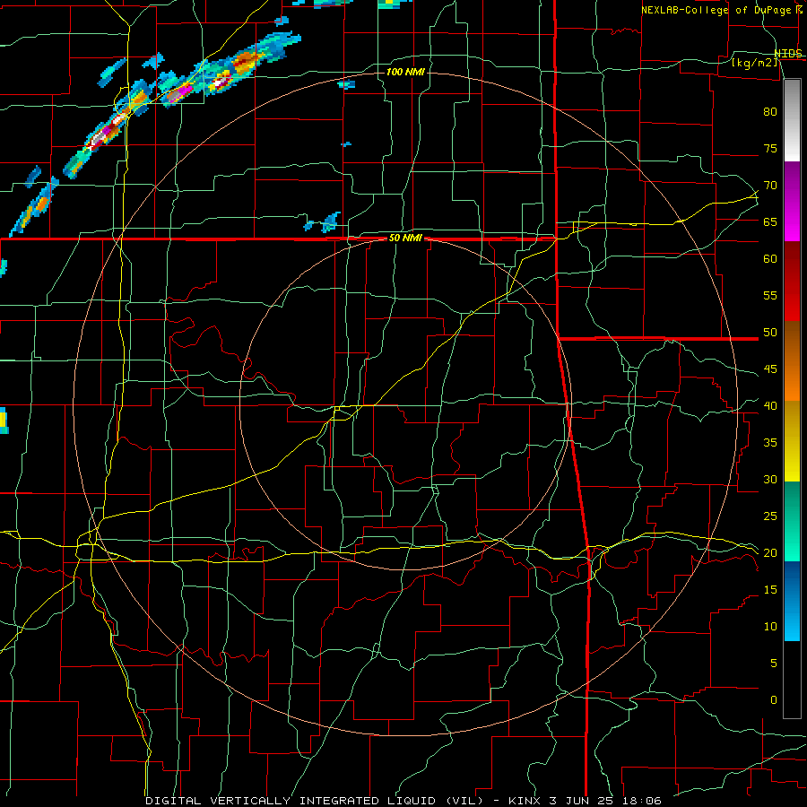Click the scale value 45
The width and height of the screenshot is (807, 807).
point(770,369)
